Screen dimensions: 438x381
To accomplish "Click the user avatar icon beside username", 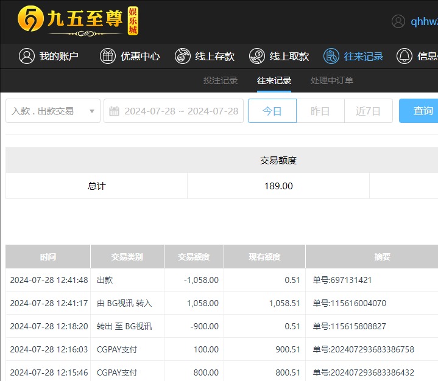I will click(x=398, y=21).
